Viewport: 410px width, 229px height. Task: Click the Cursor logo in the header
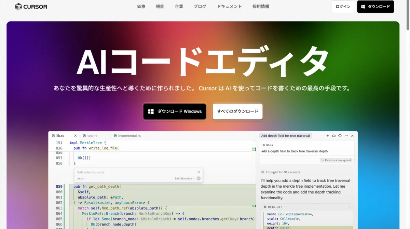coord(31,6)
